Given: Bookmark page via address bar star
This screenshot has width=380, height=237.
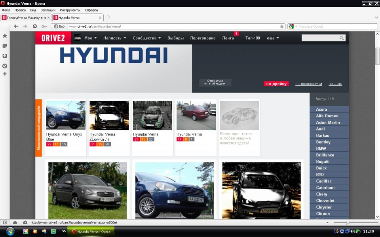Looking at the screenshot, I should point(282,26).
